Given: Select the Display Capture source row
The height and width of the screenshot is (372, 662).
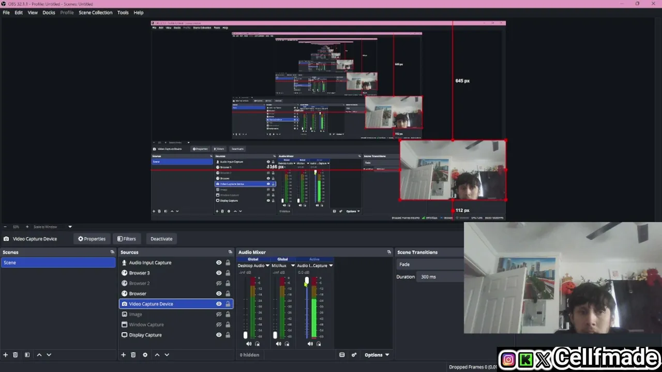Looking at the screenshot, I should click(176, 335).
